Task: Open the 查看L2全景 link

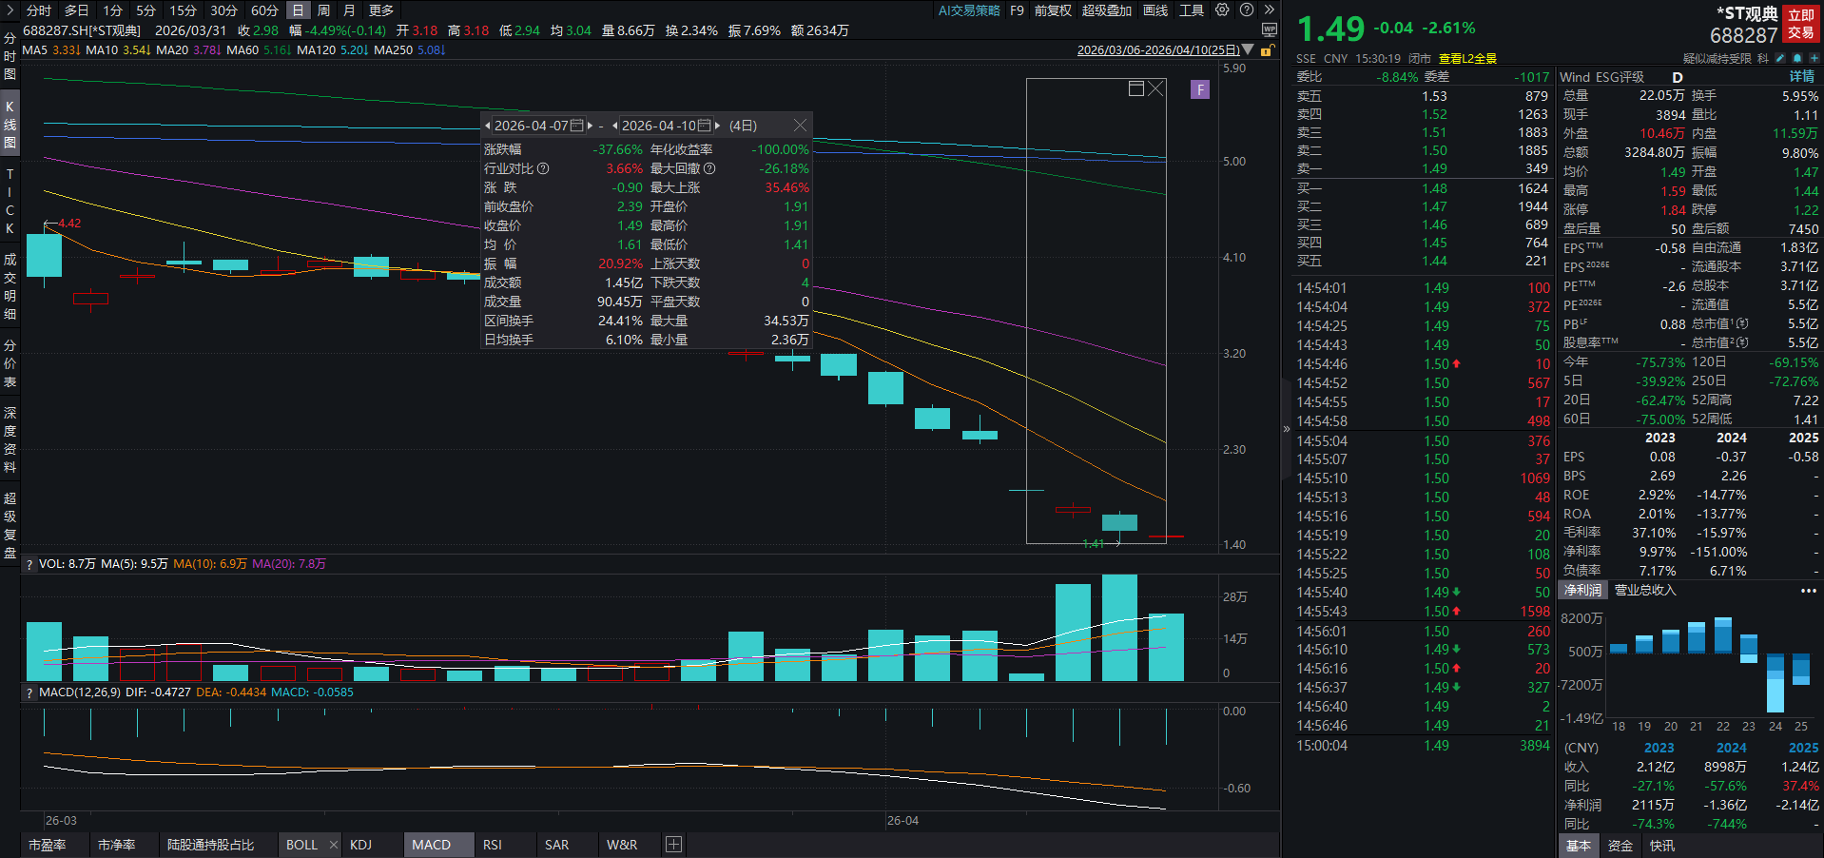Action: 1465,58
